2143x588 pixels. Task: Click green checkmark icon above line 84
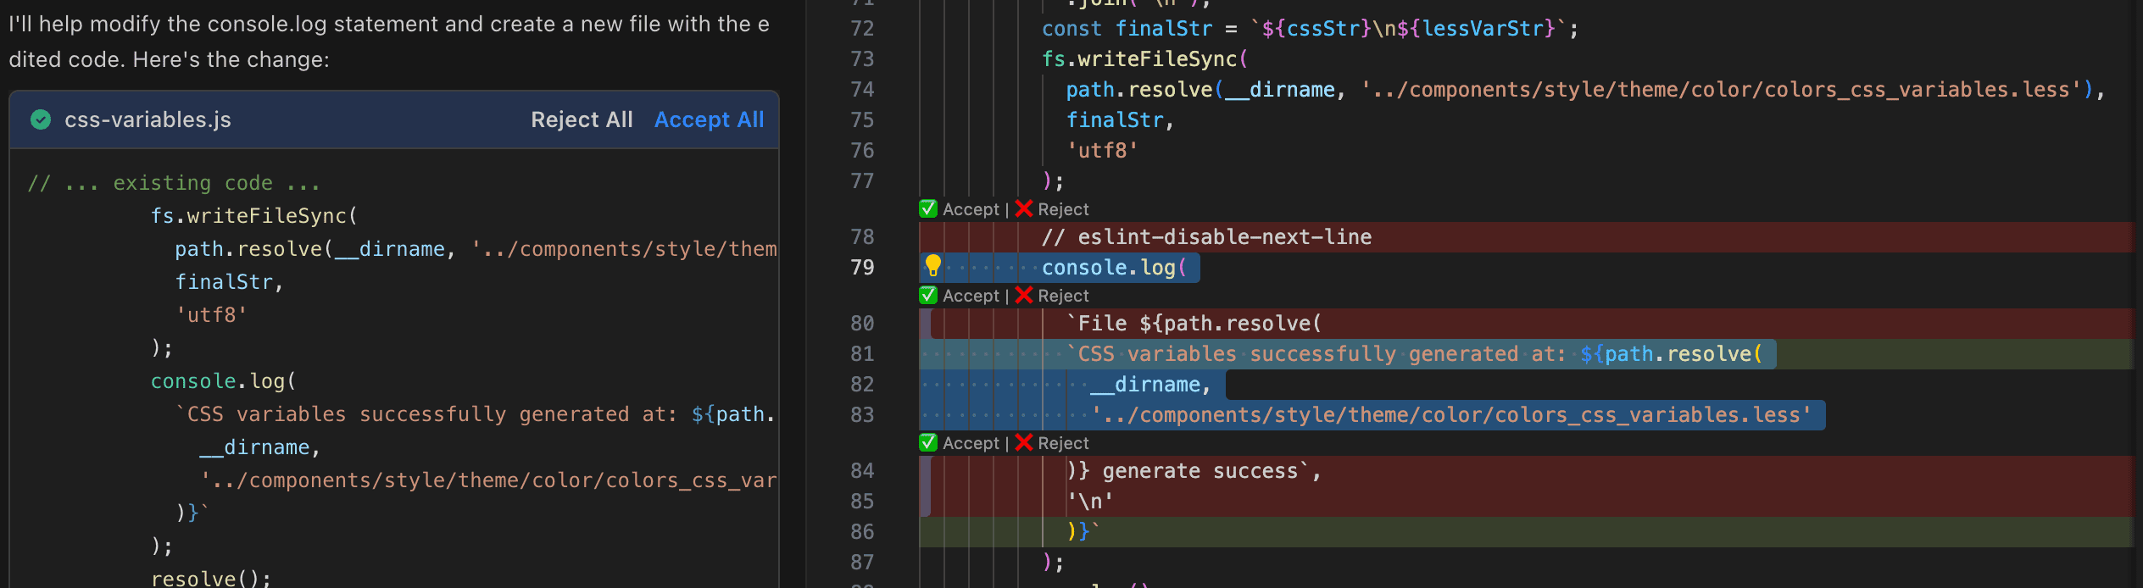928,442
